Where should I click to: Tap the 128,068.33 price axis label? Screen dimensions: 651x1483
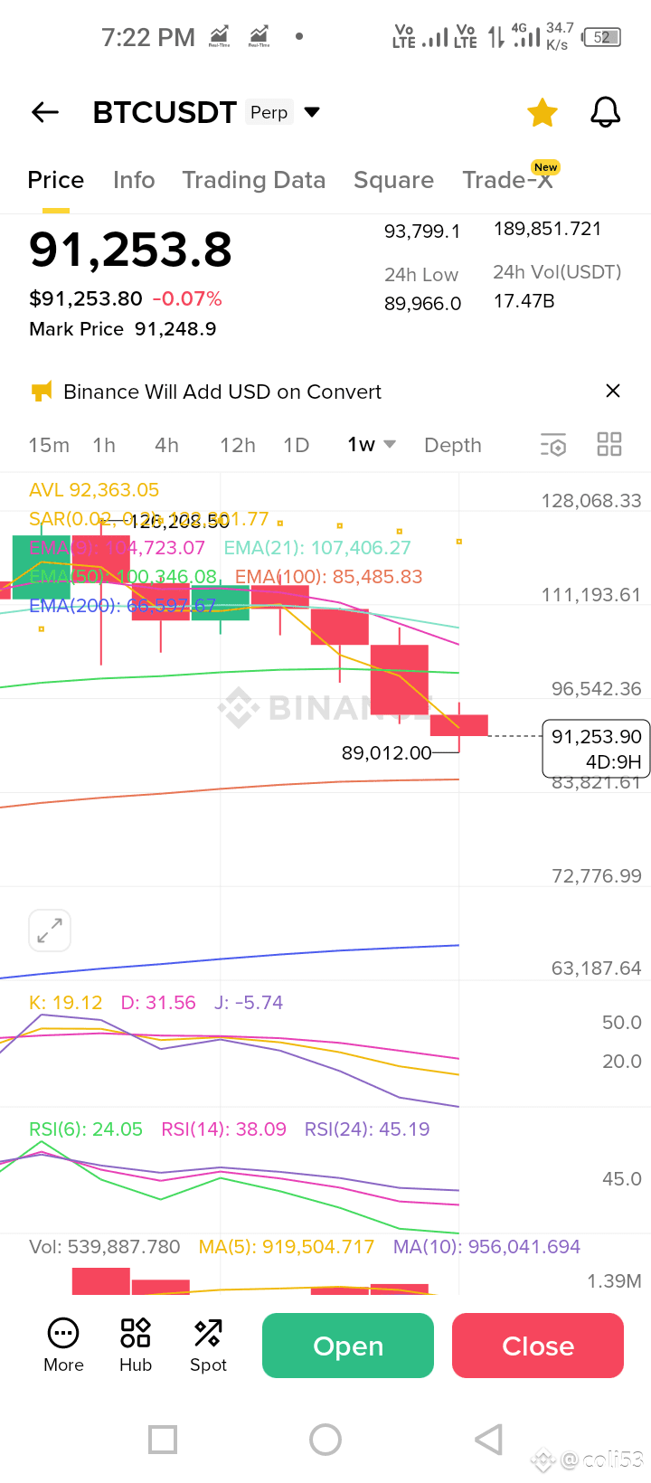(591, 500)
